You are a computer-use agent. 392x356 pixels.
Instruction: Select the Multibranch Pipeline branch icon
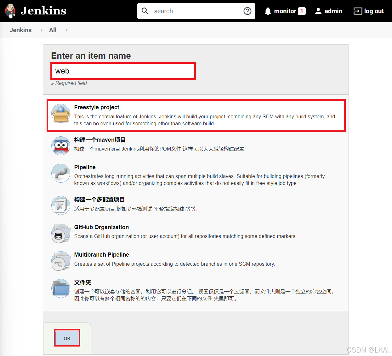point(60,261)
